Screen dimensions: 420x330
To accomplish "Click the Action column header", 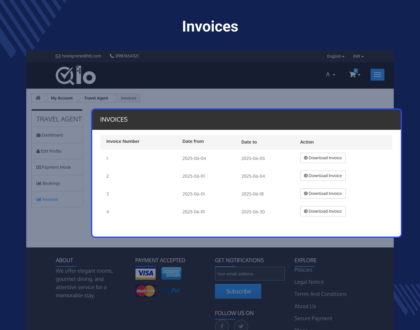I will 307,142.
